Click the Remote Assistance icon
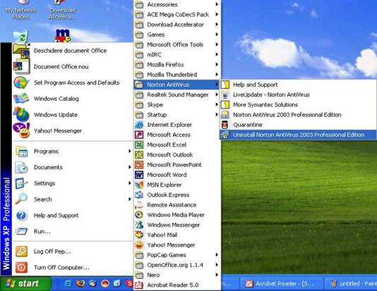The image size is (377, 291). point(139,205)
